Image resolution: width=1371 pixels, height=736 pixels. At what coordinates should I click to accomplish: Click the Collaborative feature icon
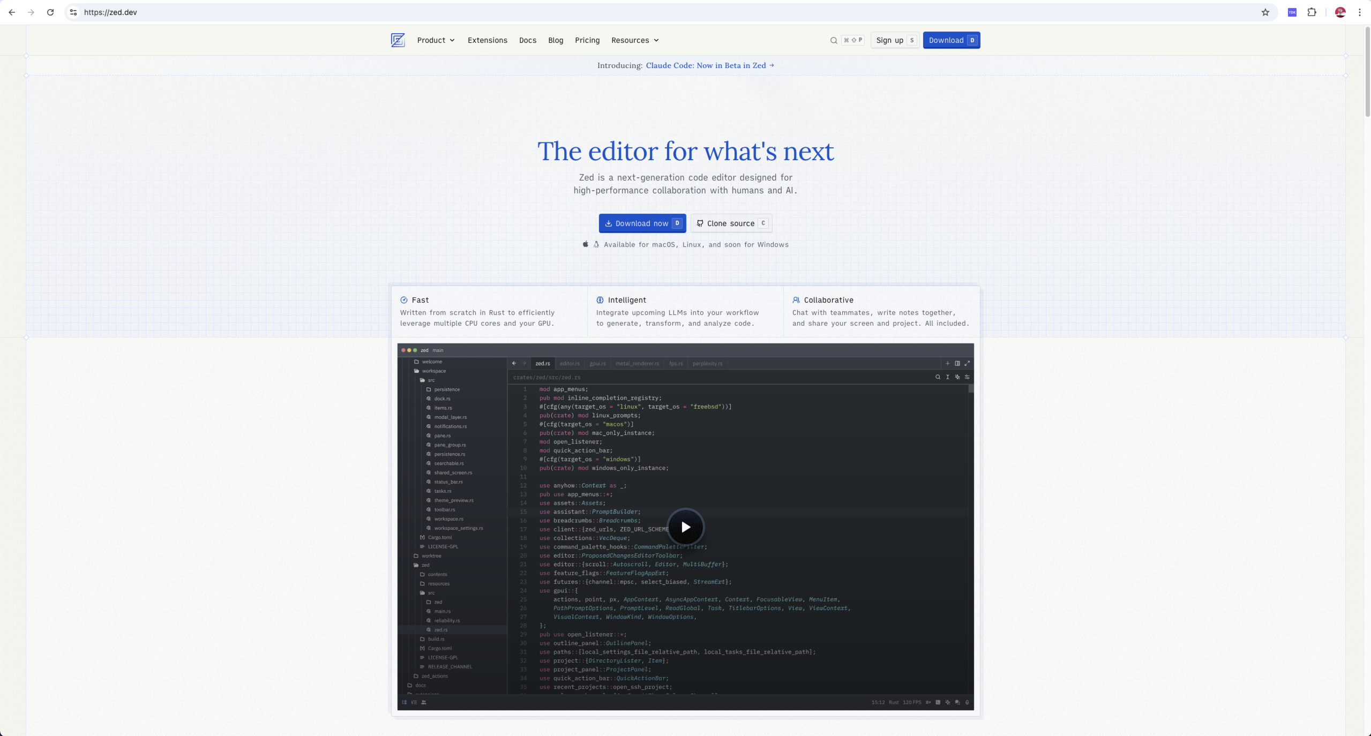click(796, 300)
